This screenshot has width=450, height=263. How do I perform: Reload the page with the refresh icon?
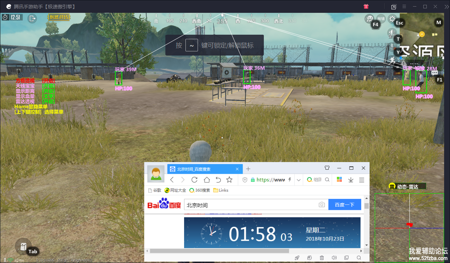point(194,180)
